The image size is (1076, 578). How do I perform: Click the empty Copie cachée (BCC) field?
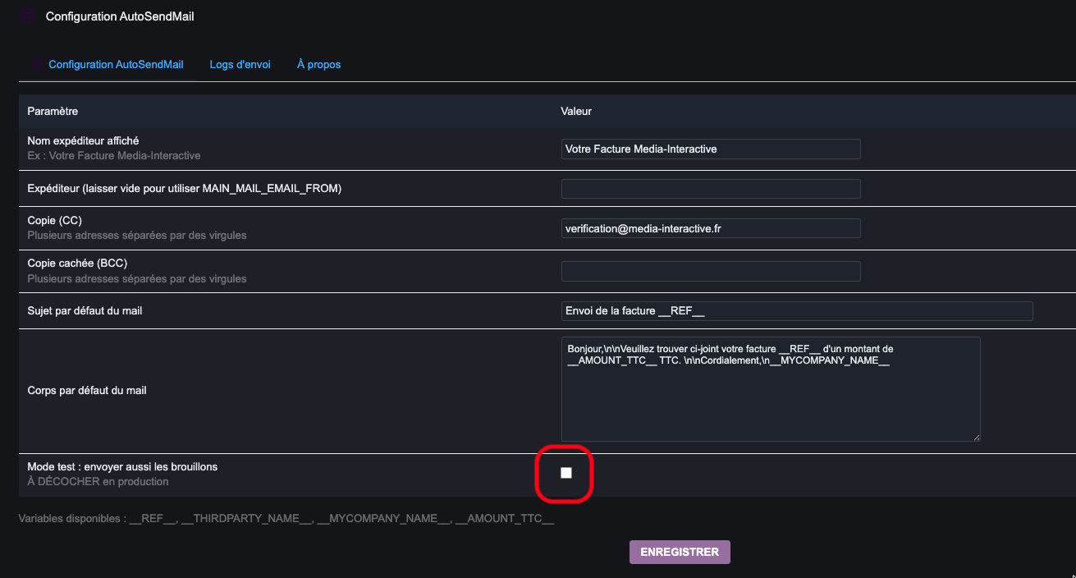coord(711,271)
